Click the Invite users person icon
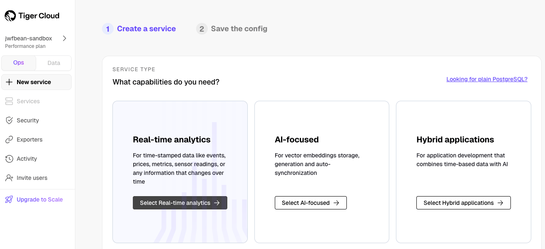545x249 pixels. pos(9,178)
